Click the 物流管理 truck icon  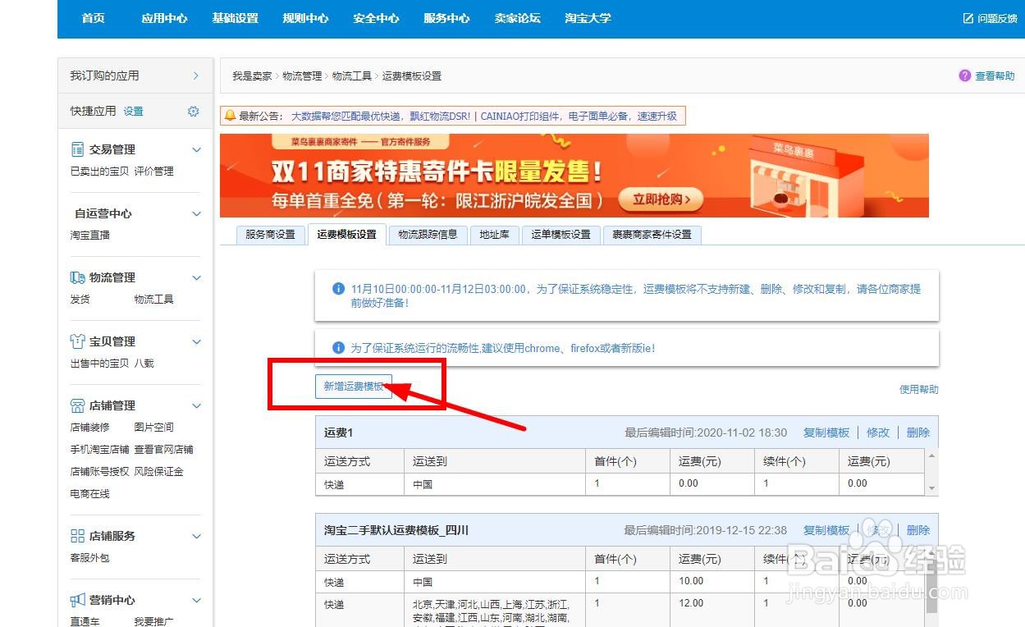pos(78,277)
